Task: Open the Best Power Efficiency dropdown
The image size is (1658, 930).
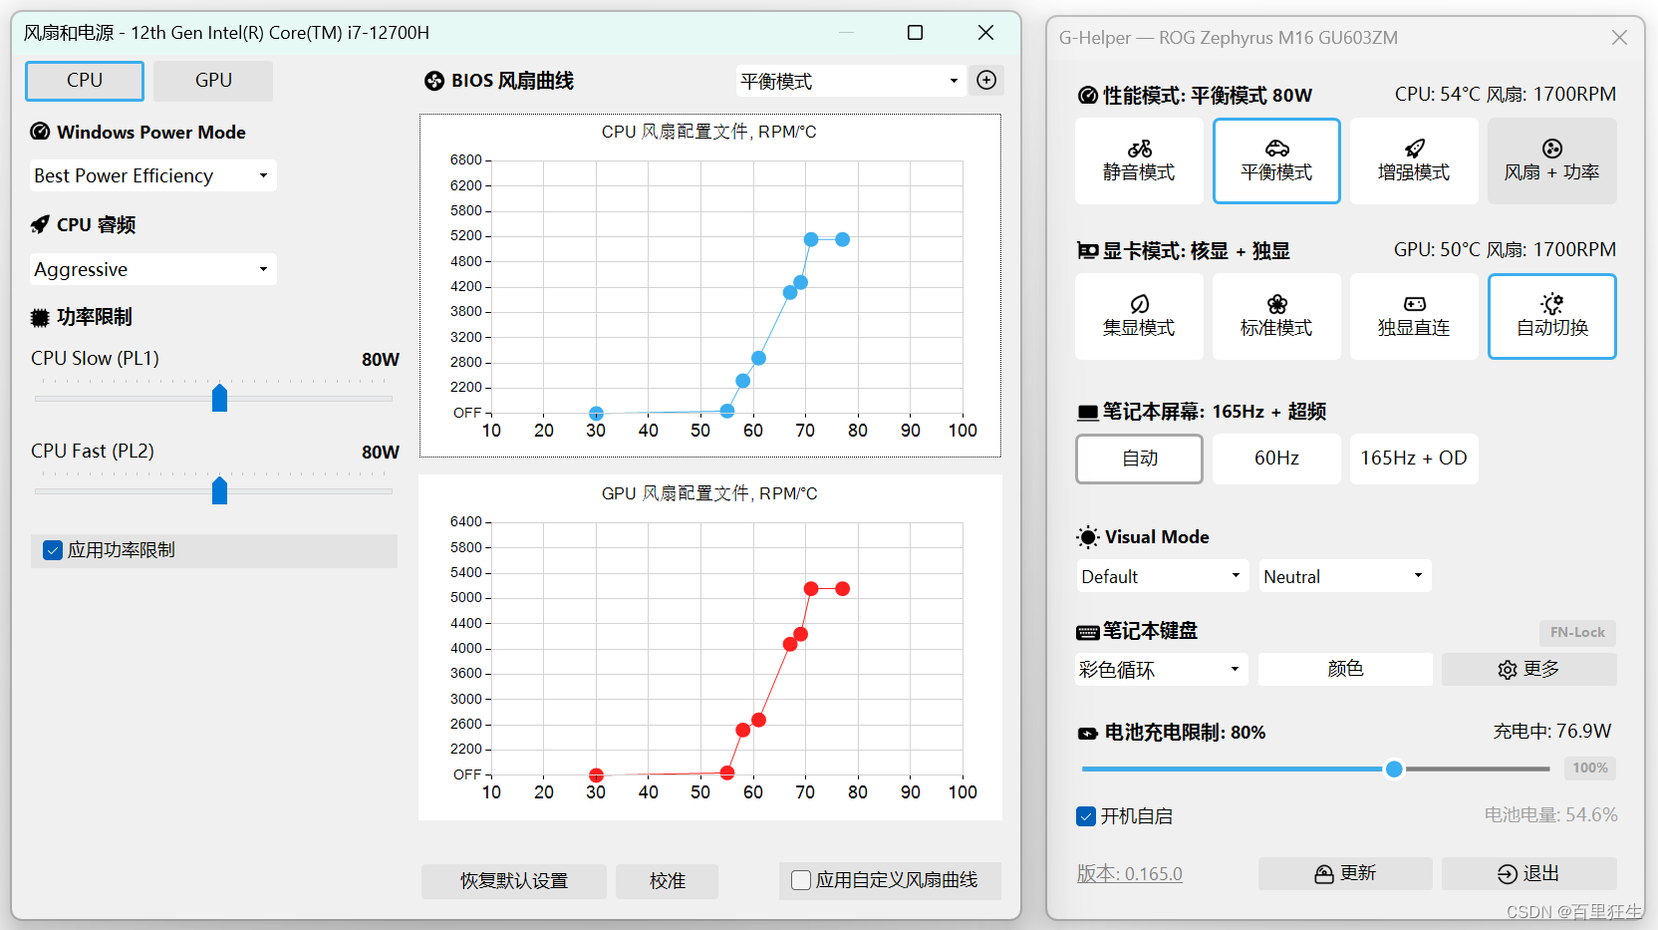Action: pyautogui.click(x=152, y=175)
